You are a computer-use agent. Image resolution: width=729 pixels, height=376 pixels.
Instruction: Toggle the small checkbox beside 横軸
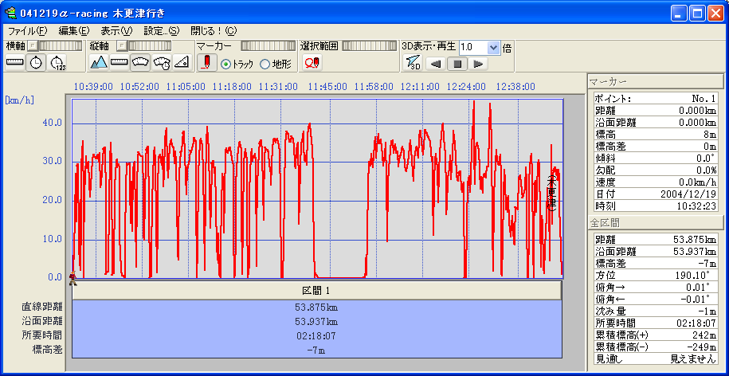point(33,46)
